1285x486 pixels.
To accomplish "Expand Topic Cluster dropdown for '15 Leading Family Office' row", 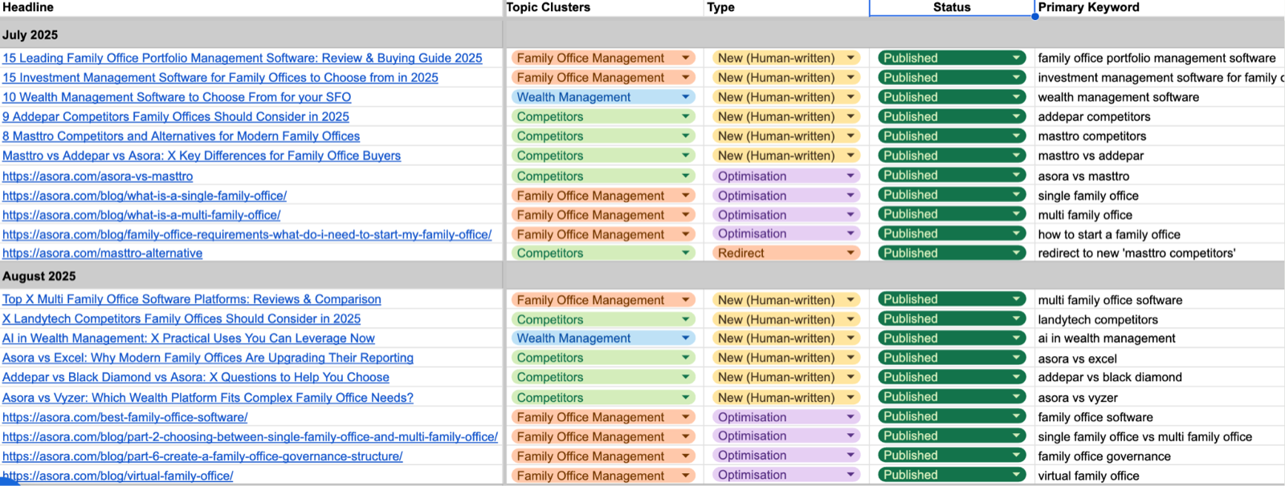I will click(x=686, y=58).
